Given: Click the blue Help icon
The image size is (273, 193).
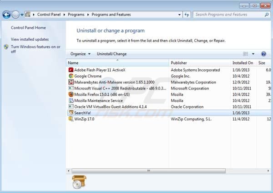Looking at the screenshot, I should (263, 54).
